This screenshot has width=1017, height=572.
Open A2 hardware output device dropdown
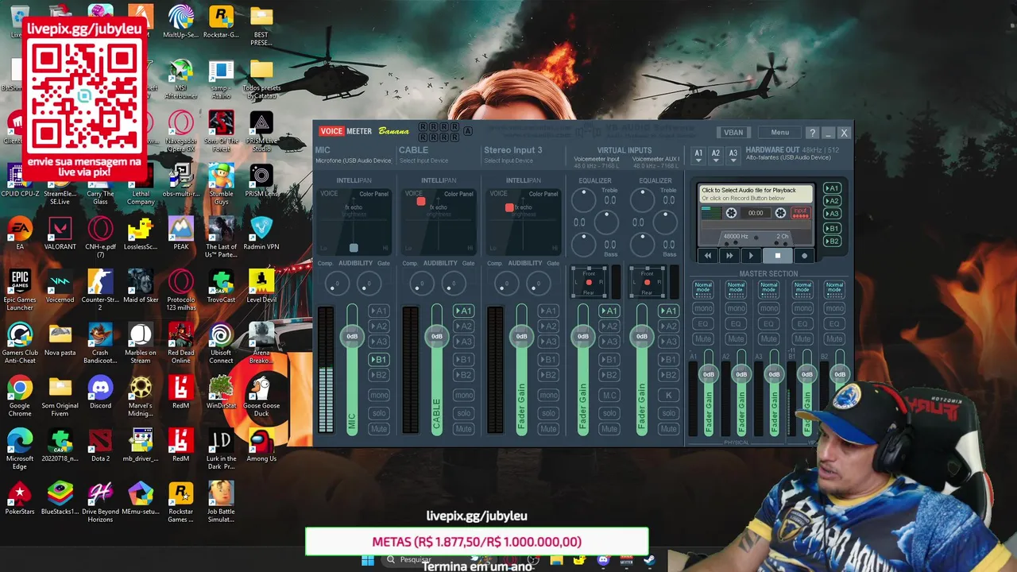(x=716, y=155)
